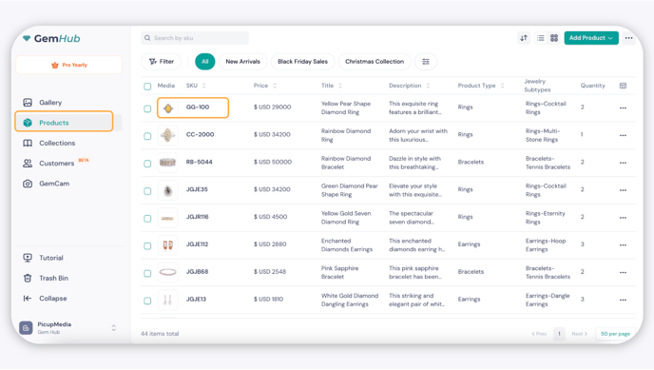The width and height of the screenshot is (654, 370).
Task: Check the box for CC-2000 product
Action: point(147,136)
